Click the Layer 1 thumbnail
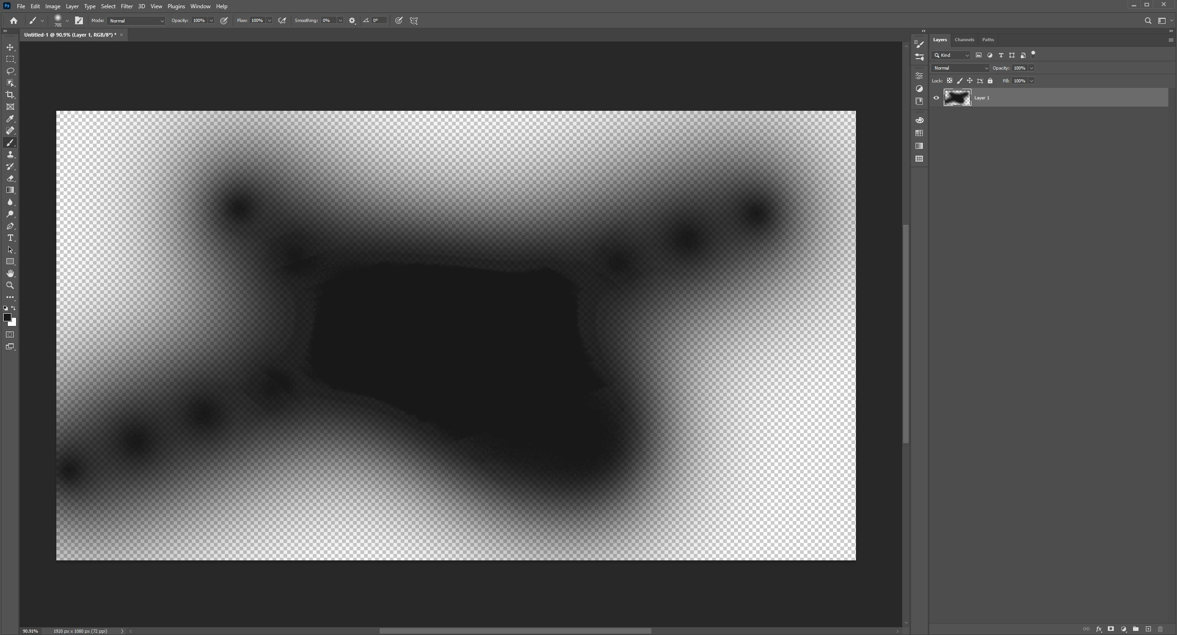The height and width of the screenshot is (635, 1177). coord(957,98)
